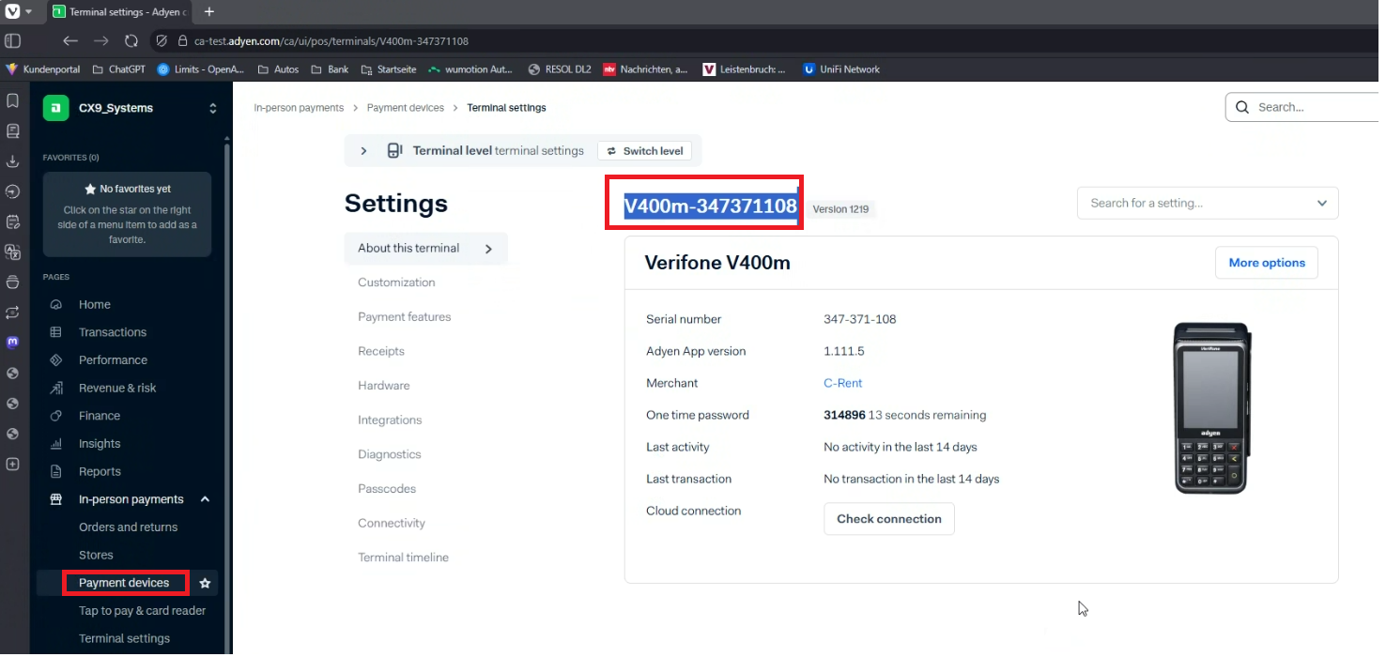Go to Terminal timeline section
1386x657 pixels.
[x=403, y=558]
